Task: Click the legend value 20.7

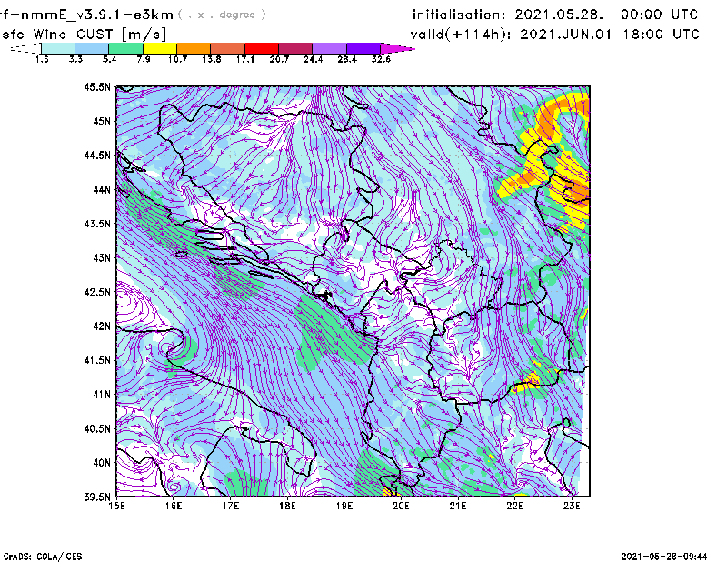Action: coord(279,59)
